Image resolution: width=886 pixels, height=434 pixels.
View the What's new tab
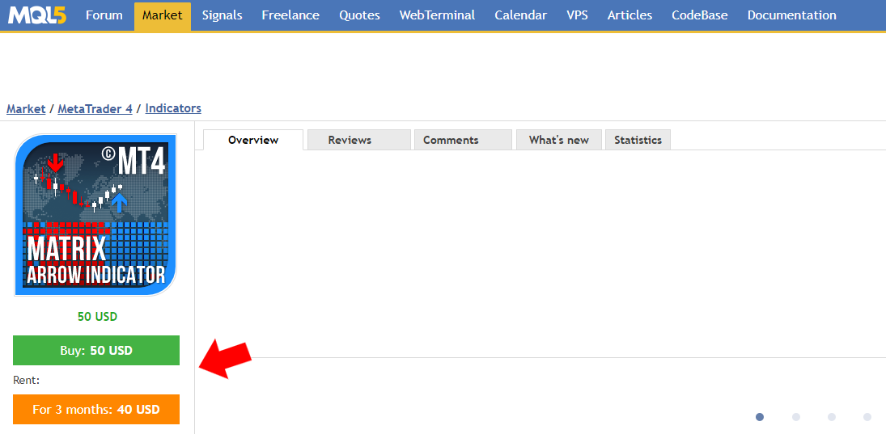click(558, 140)
